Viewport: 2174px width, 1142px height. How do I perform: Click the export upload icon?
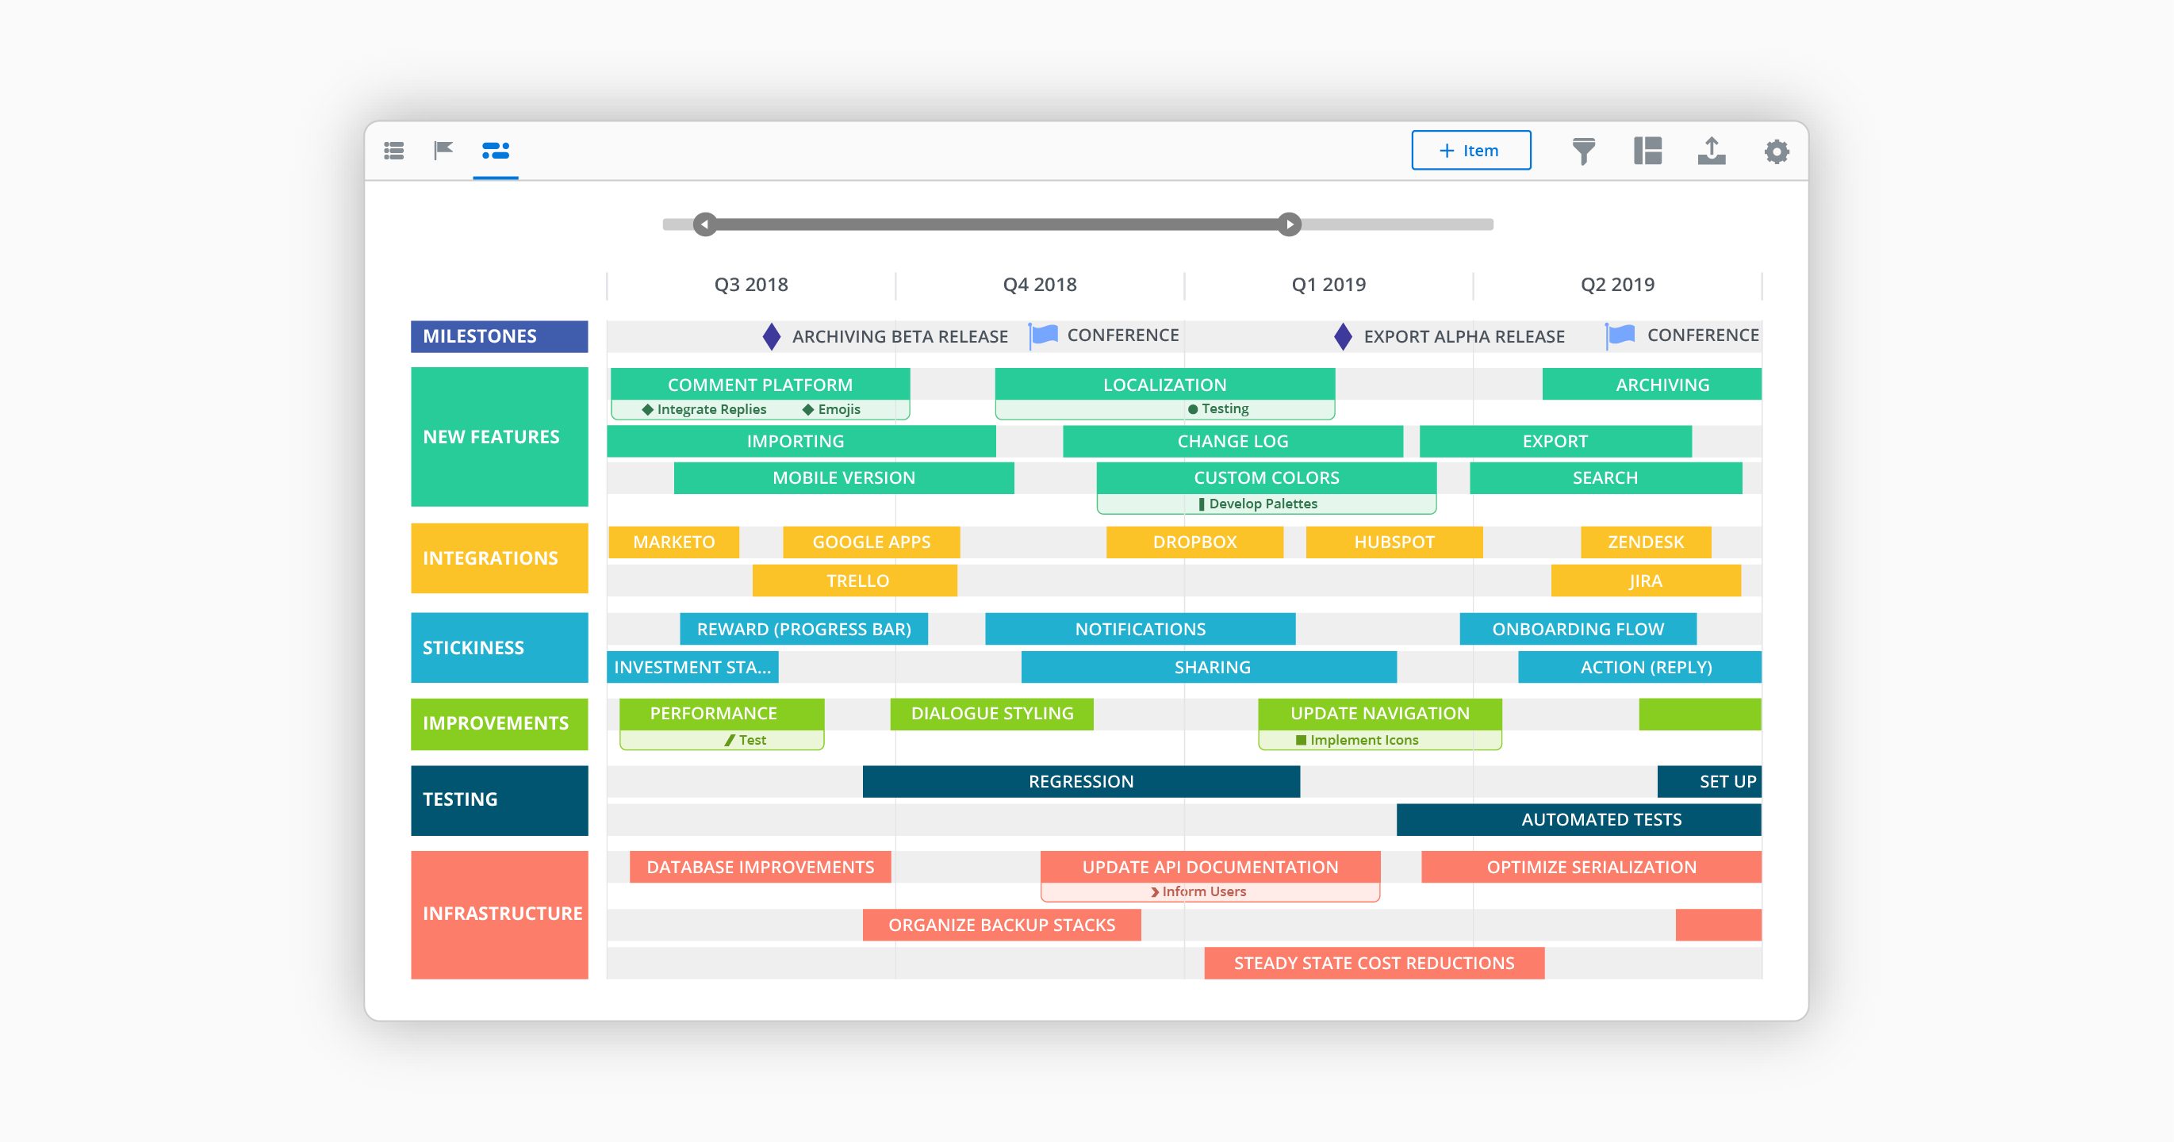coord(1711,151)
